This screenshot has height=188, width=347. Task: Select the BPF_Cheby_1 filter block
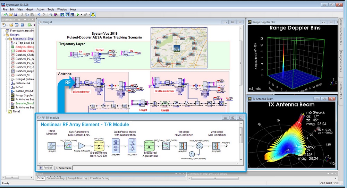[166, 146]
